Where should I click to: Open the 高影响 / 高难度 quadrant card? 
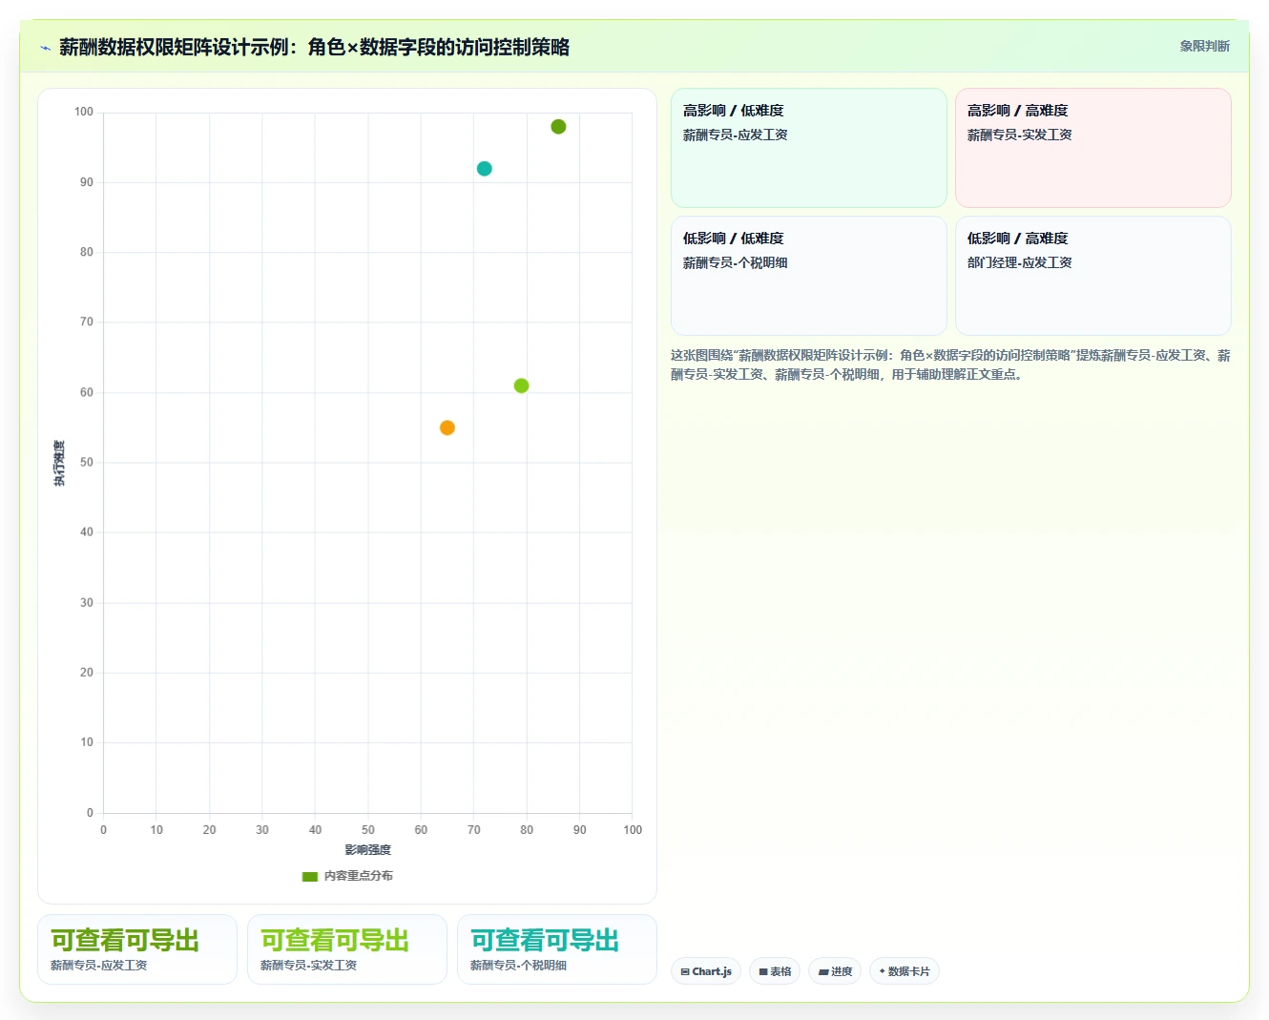[1093, 148]
